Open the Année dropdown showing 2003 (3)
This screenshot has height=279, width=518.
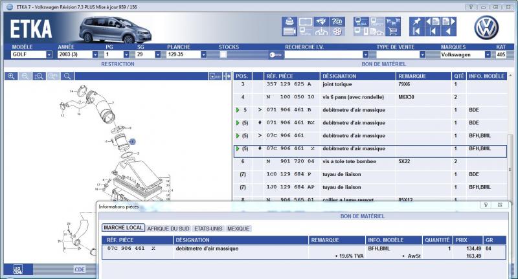coord(95,54)
